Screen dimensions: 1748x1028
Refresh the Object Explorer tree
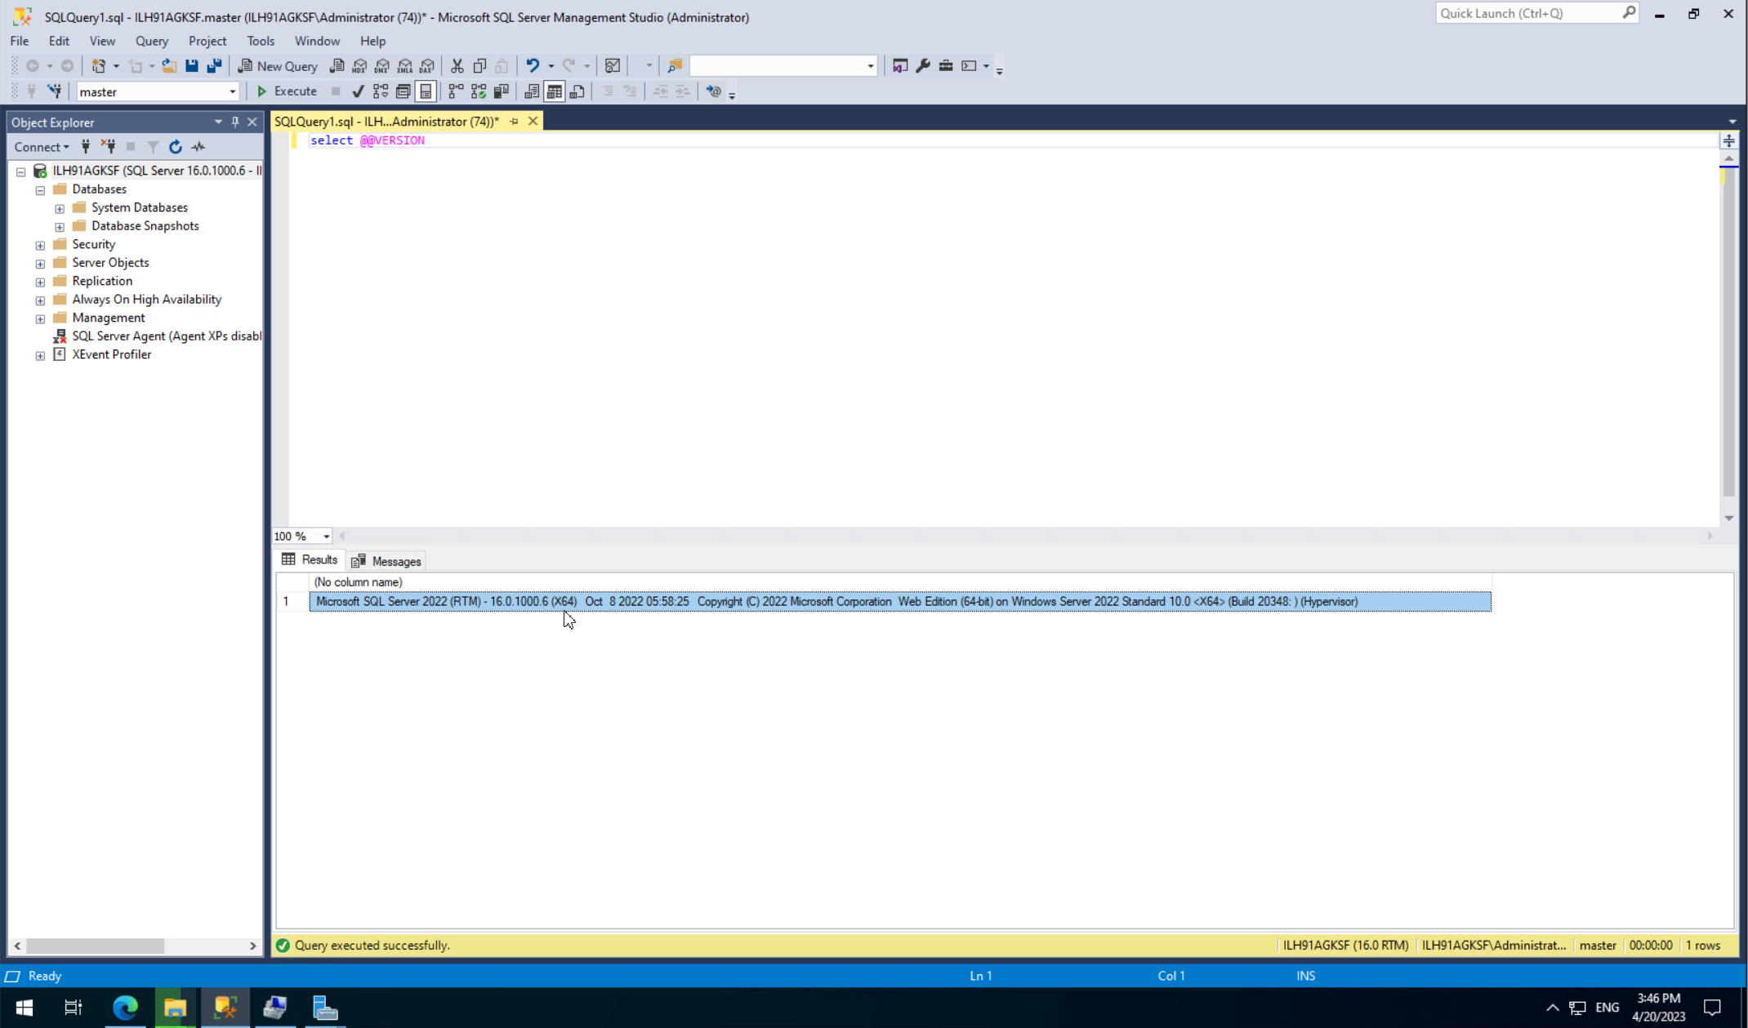(175, 147)
